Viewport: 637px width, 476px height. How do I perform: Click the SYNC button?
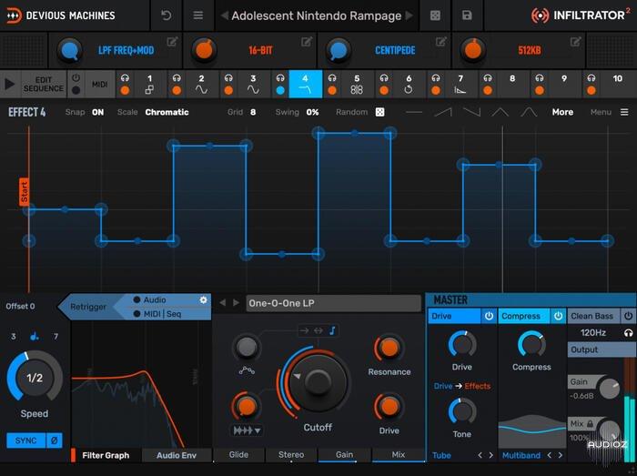coord(25,441)
